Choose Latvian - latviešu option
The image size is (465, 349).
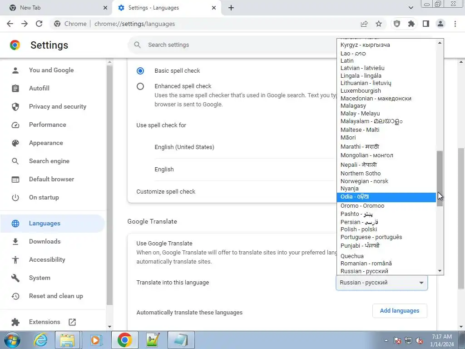386,68
